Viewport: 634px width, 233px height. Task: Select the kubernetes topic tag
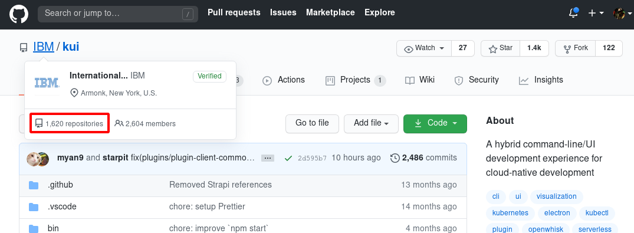pos(510,213)
